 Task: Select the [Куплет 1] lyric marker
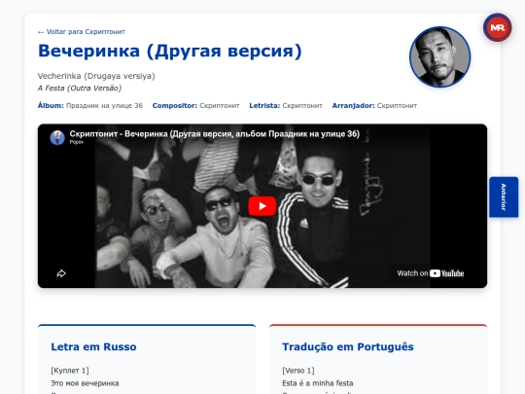click(x=70, y=371)
